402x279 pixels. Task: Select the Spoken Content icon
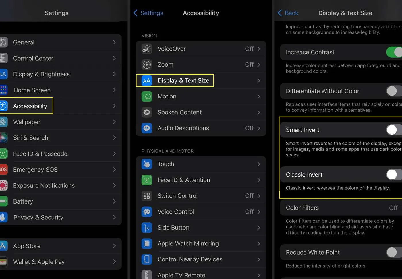[x=146, y=112]
